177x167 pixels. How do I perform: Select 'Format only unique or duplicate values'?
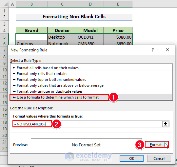(x=91, y=91)
